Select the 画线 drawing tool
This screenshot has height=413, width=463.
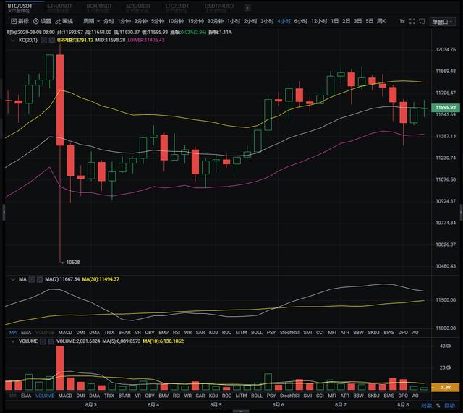coord(64,21)
